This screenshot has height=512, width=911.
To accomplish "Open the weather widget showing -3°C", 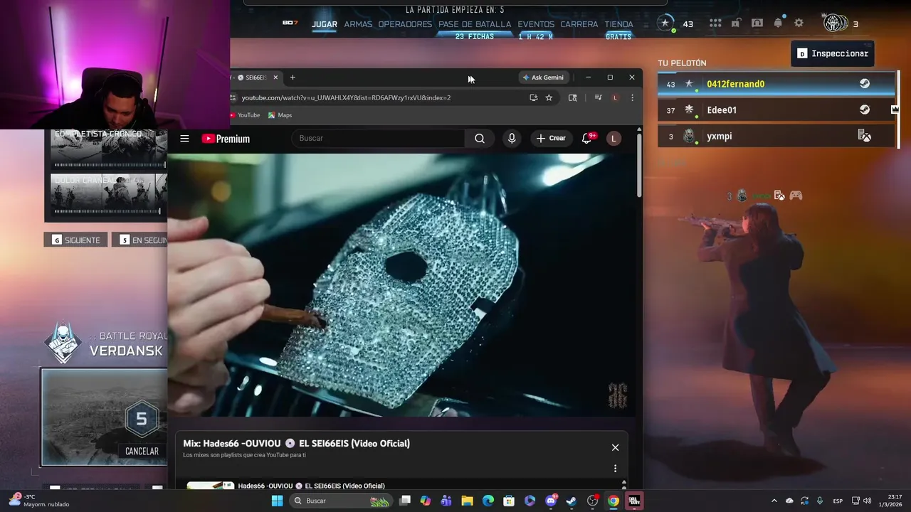I will point(40,501).
